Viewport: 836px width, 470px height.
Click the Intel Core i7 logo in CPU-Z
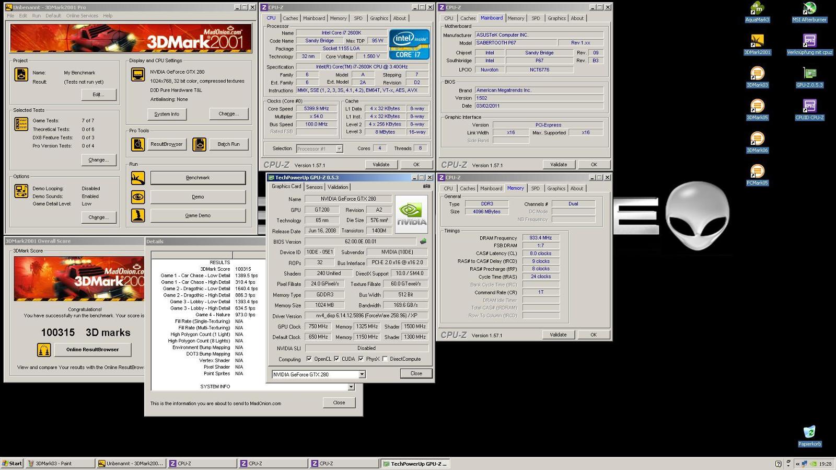tap(410, 44)
